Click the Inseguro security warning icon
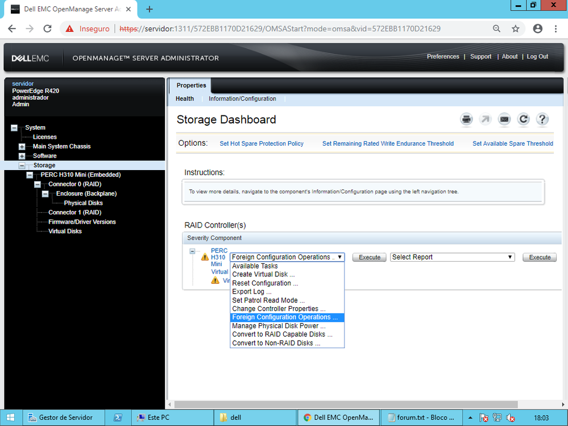568x426 pixels. 69,28
